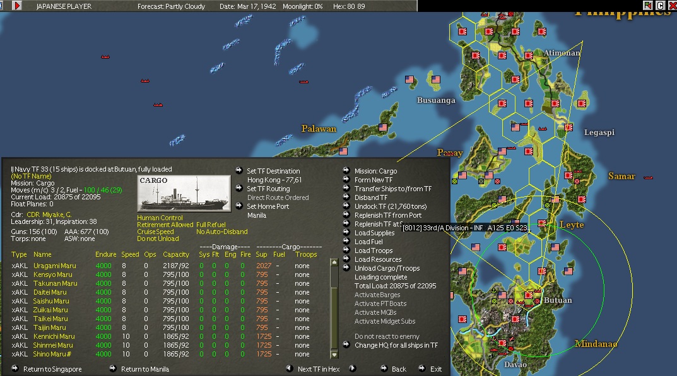Click the arrow icon beside Return to Manila
The width and height of the screenshot is (677, 376).
tap(113, 368)
